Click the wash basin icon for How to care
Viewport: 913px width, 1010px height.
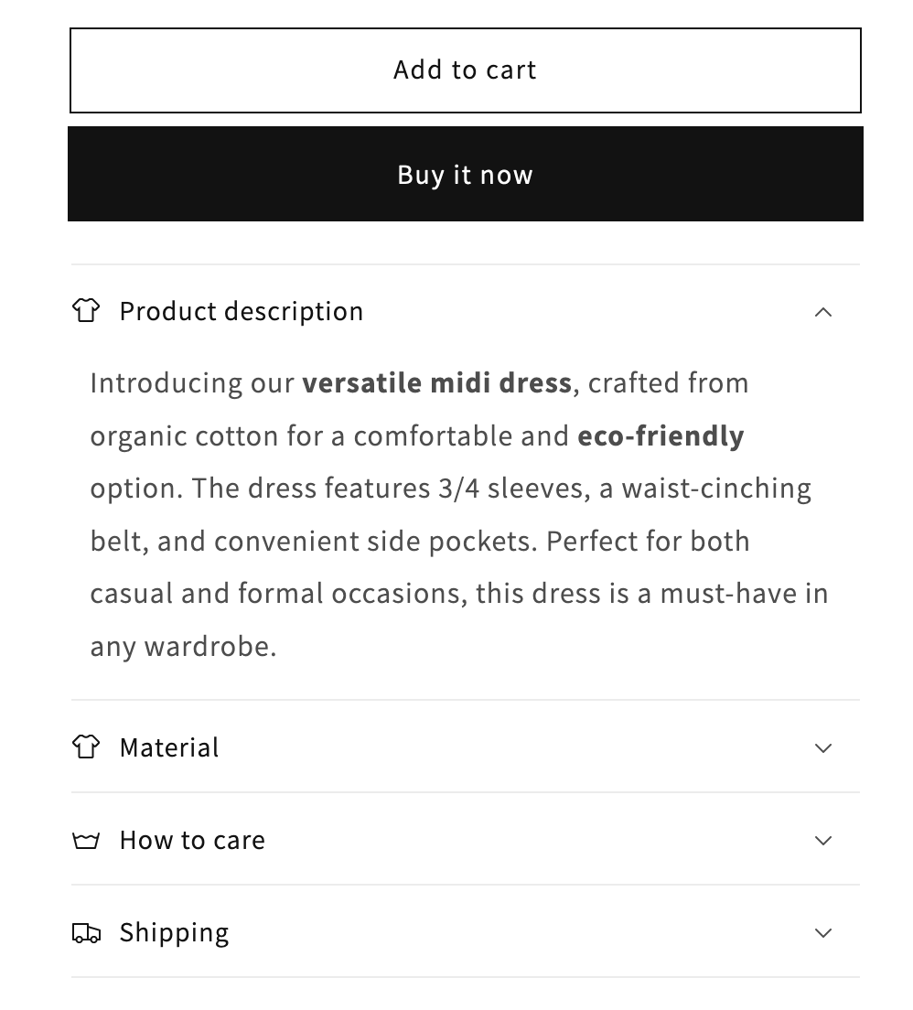point(86,840)
